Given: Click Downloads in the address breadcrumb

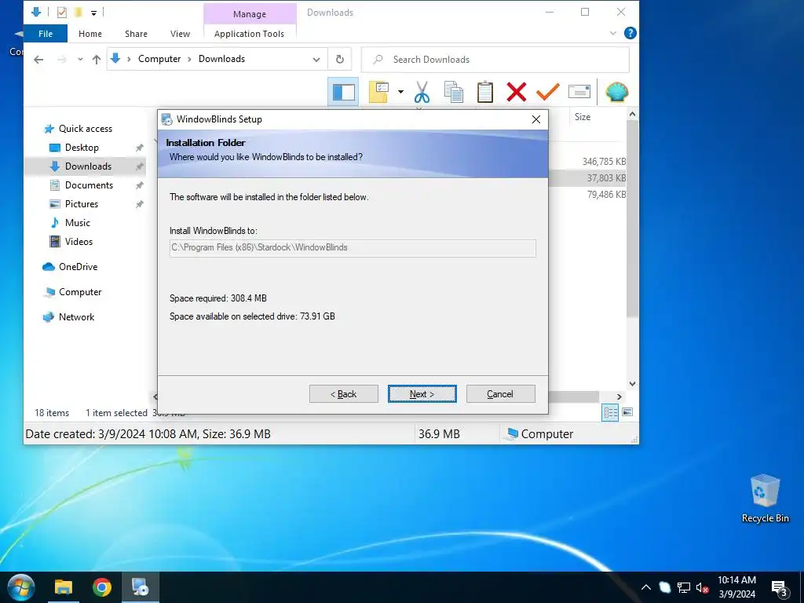Looking at the screenshot, I should [x=221, y=59].
